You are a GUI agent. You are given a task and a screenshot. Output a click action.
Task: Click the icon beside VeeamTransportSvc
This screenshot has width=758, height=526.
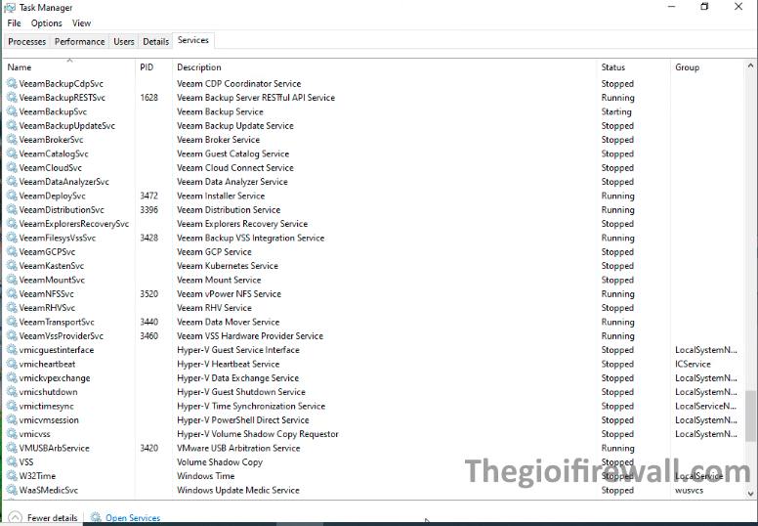pos(12,323)
